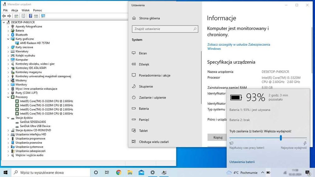Select the SanDisk SDSSDA240G drive

pos(33,122)
